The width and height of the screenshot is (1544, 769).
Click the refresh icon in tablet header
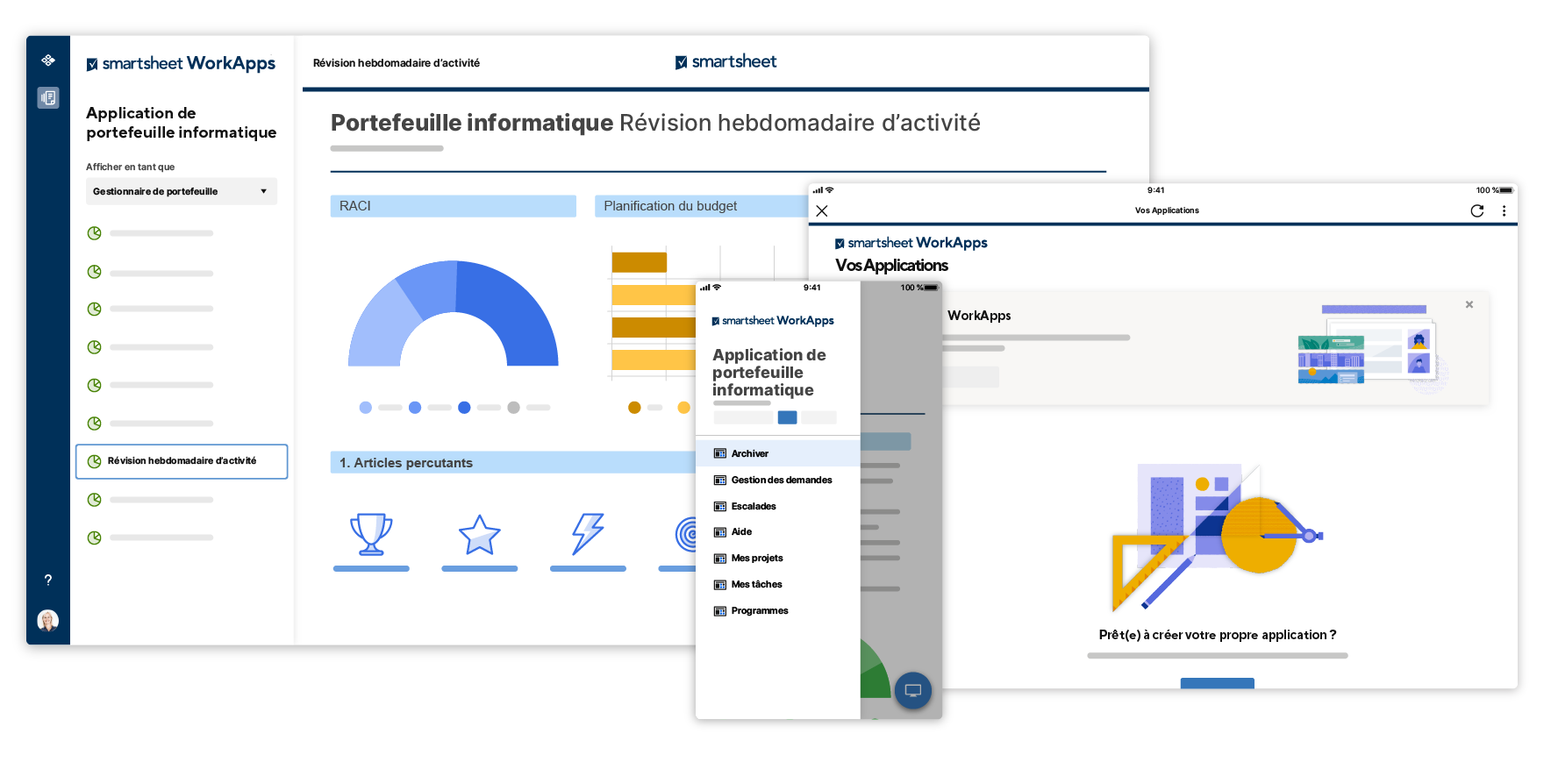pyautogui.click(x=1477, y=211)
